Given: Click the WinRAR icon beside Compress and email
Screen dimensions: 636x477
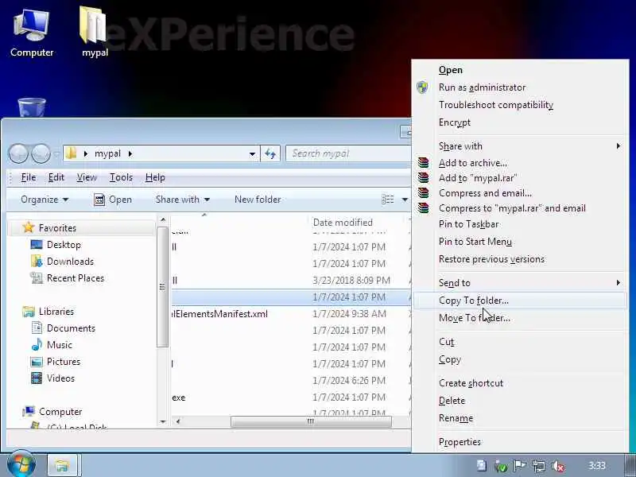Looking at the screenshot, I should (x=423, y=192).
